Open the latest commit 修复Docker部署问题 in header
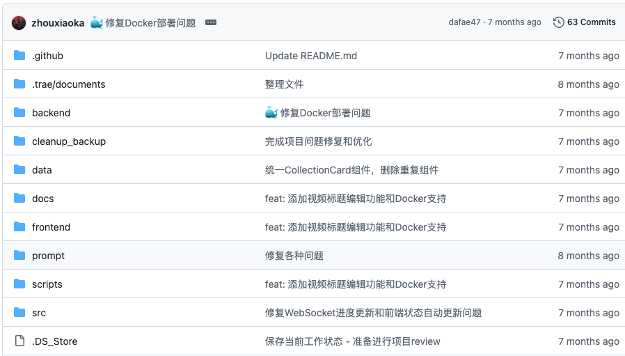 pyautogui.click(x=150, y=23)
